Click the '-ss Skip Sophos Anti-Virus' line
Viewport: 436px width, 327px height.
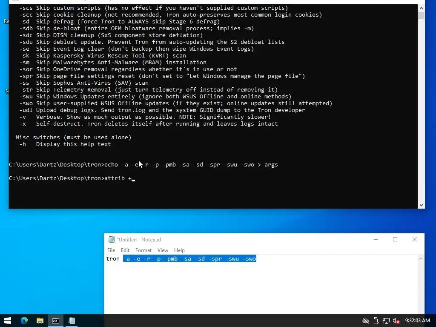pos(84,83)
